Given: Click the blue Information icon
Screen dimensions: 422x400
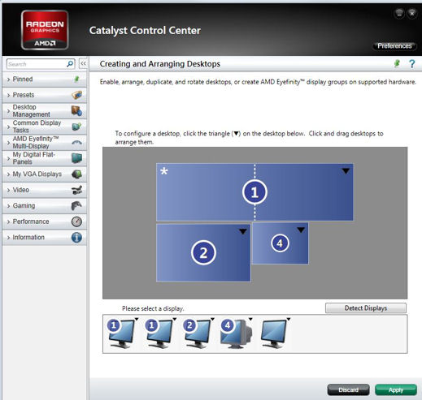Looking at the screenshot, I should (76, 238).
